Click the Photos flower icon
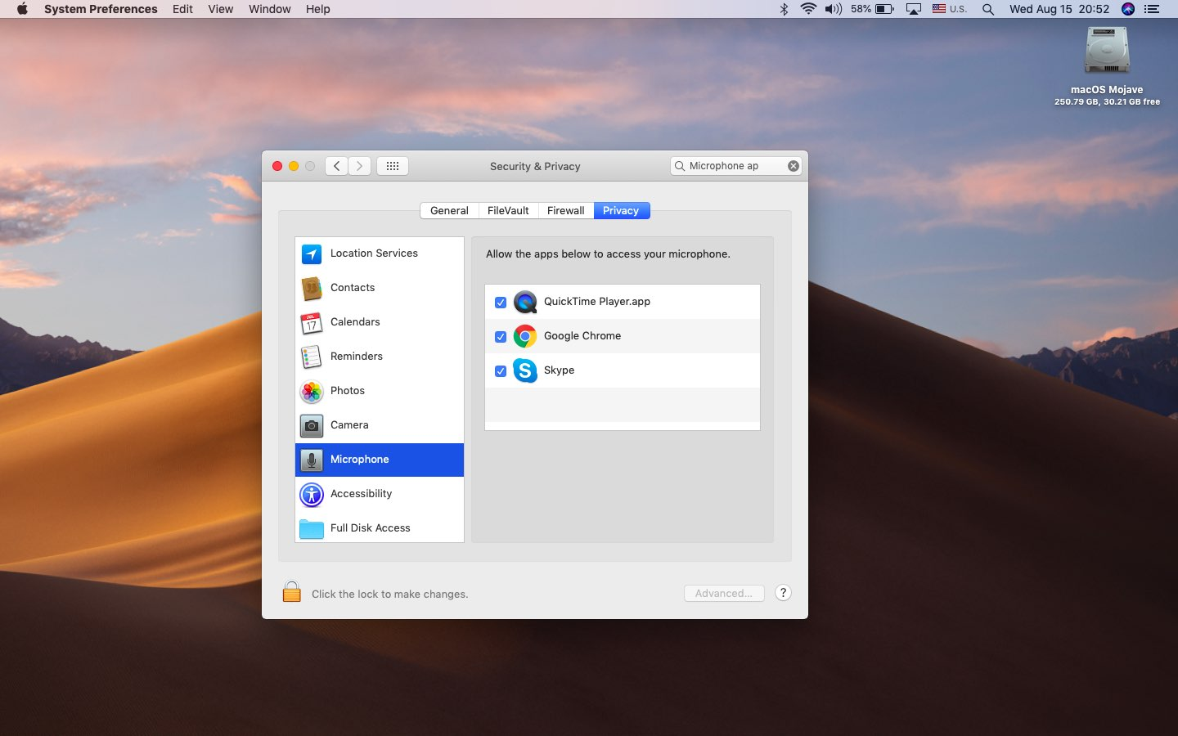The height and width of the screenshot is (736, 1178). click(x=312, y=392)
